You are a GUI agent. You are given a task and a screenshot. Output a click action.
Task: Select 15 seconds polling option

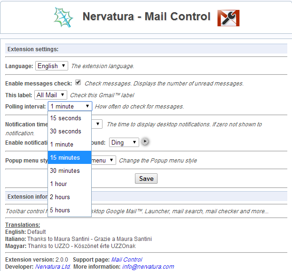(x=70, y=118)
